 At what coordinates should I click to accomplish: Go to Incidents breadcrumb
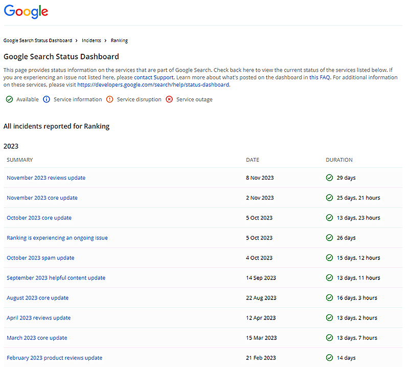(92, 40)
